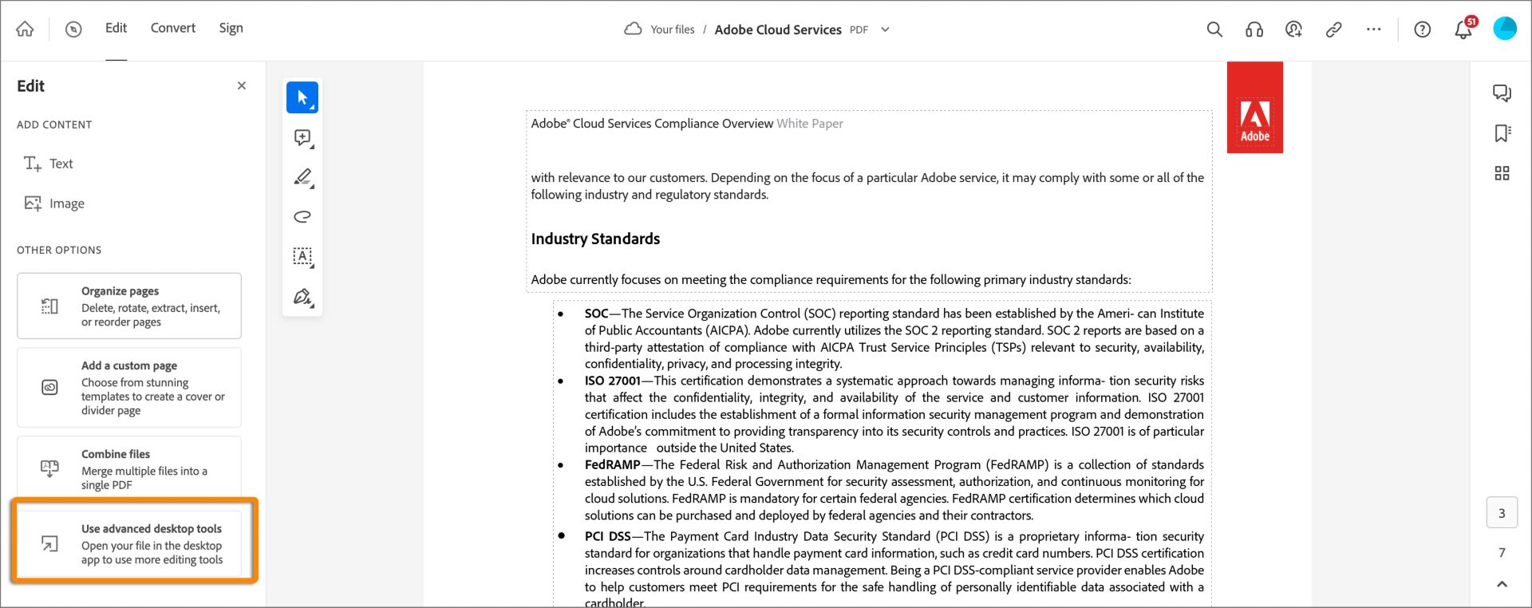Viewport: 1532px width, 608px height.
Task: Open the Edit menu tab
Action: (x=116, y=28)
